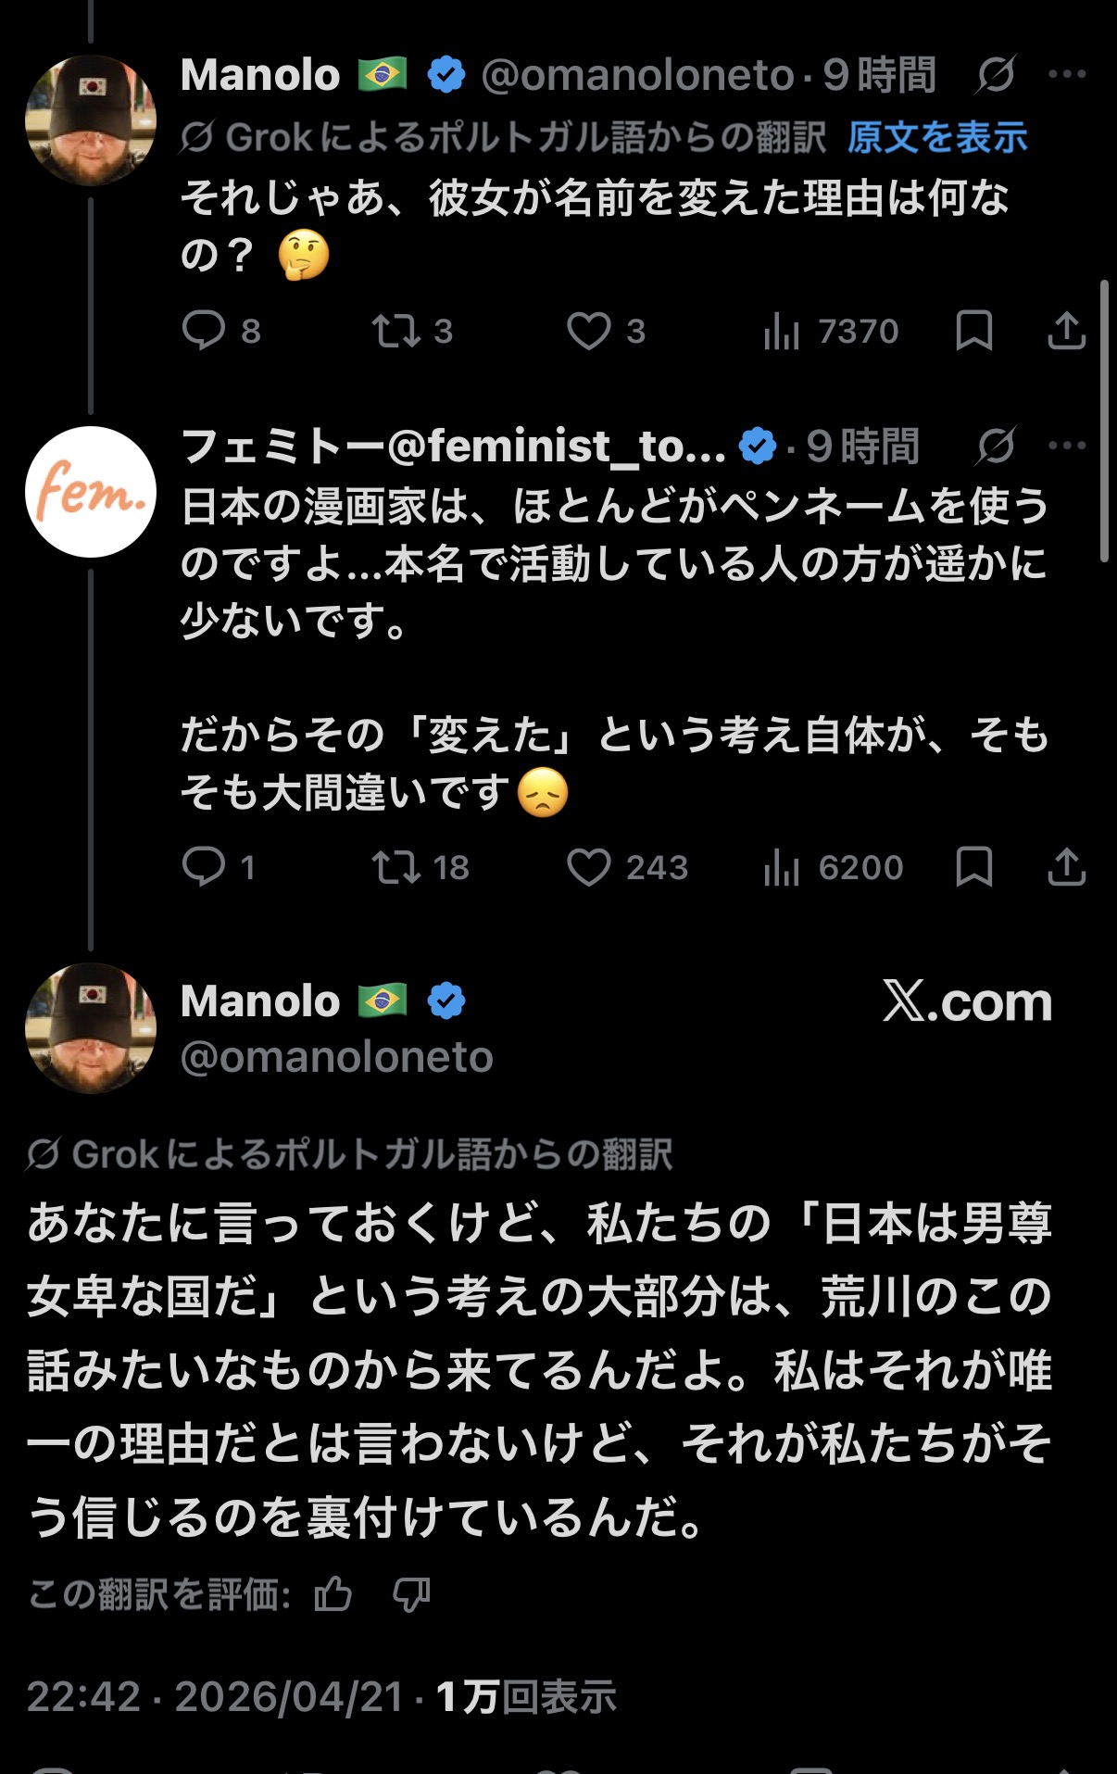Click Grok icon on Manolo's first tweet

coord(996,75)
